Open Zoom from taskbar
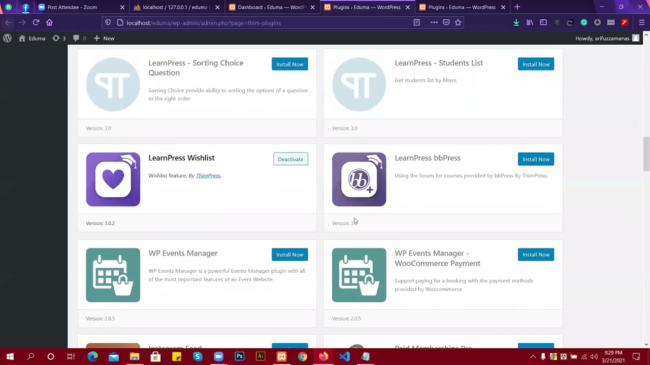This screenshot has width=650, height=365. click(218, 357)
